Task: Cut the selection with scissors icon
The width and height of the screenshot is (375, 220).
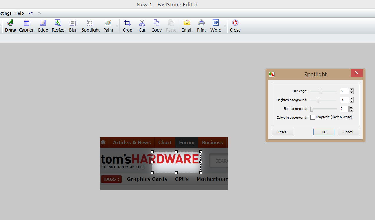Action: coord(142,26)
